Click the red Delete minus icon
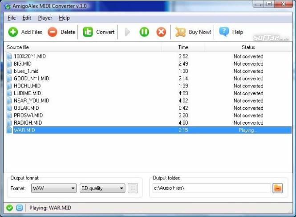Image resolution: width=296 pixels, height=217 pixels. pyautogui.click(x=53, y=32)
